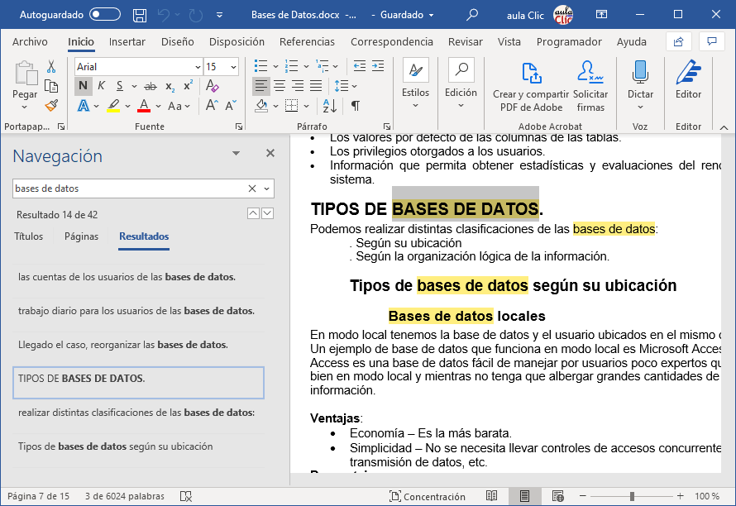Click the text highlight color icon
Image resolution: width=736 pixels, height=506 pixels.
pyautogui.click(x=115, y=106)
